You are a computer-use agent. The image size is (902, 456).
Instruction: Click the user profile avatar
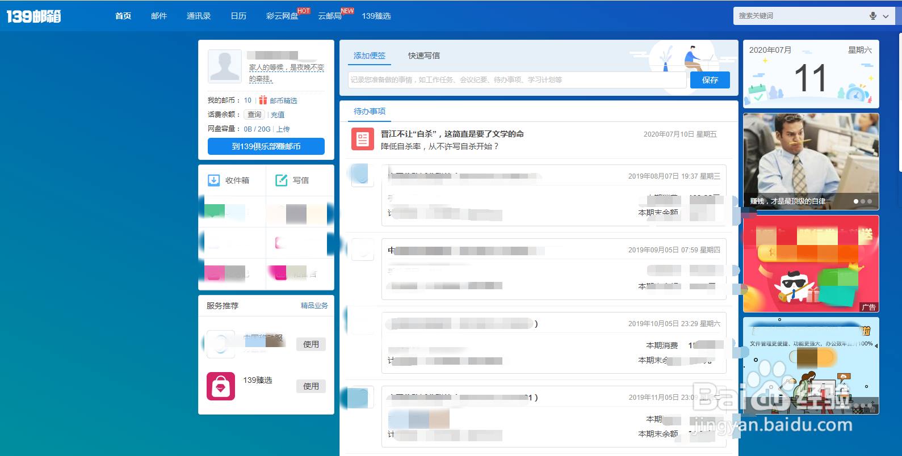[225, 66]
